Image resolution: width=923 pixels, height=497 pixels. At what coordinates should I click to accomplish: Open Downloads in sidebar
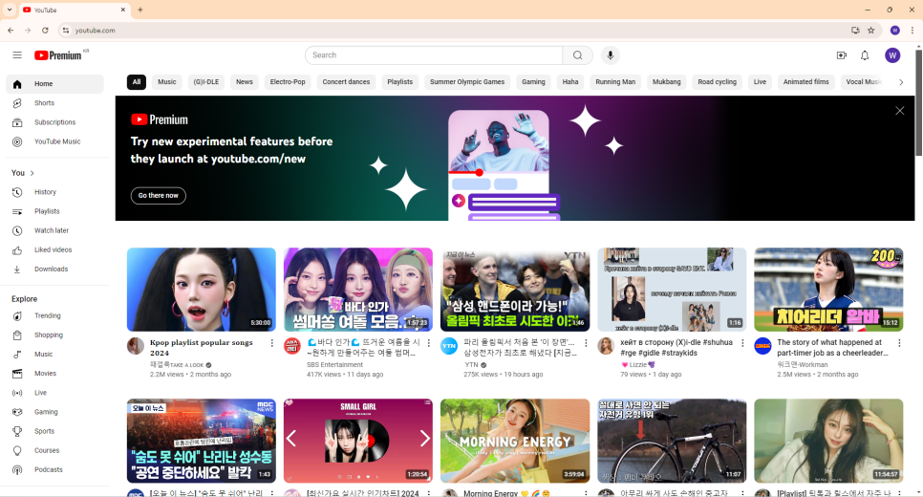coord(54,270)
